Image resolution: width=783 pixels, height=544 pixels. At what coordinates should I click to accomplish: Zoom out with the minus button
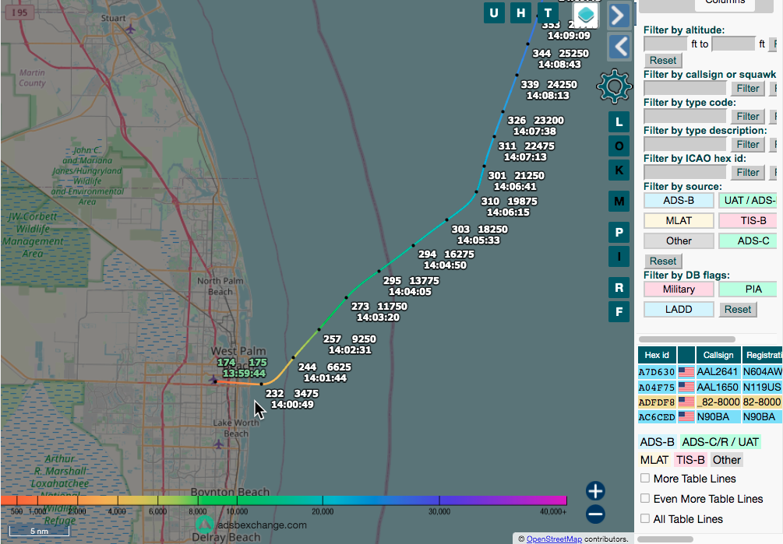tap(595, 514)
